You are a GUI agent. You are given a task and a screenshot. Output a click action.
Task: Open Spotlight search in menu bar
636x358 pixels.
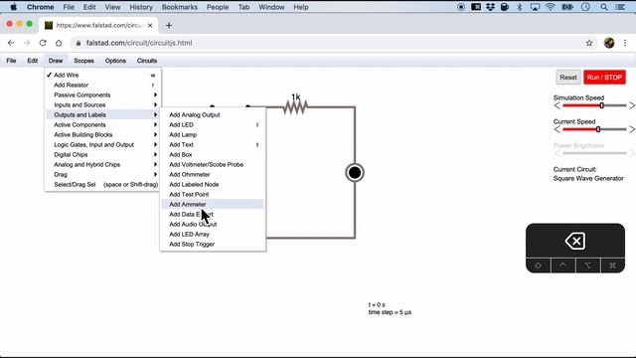click(x=604, y=7)
